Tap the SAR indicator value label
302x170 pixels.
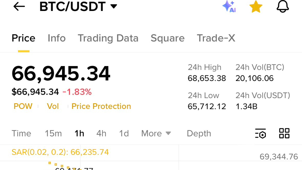coord(60,152)
